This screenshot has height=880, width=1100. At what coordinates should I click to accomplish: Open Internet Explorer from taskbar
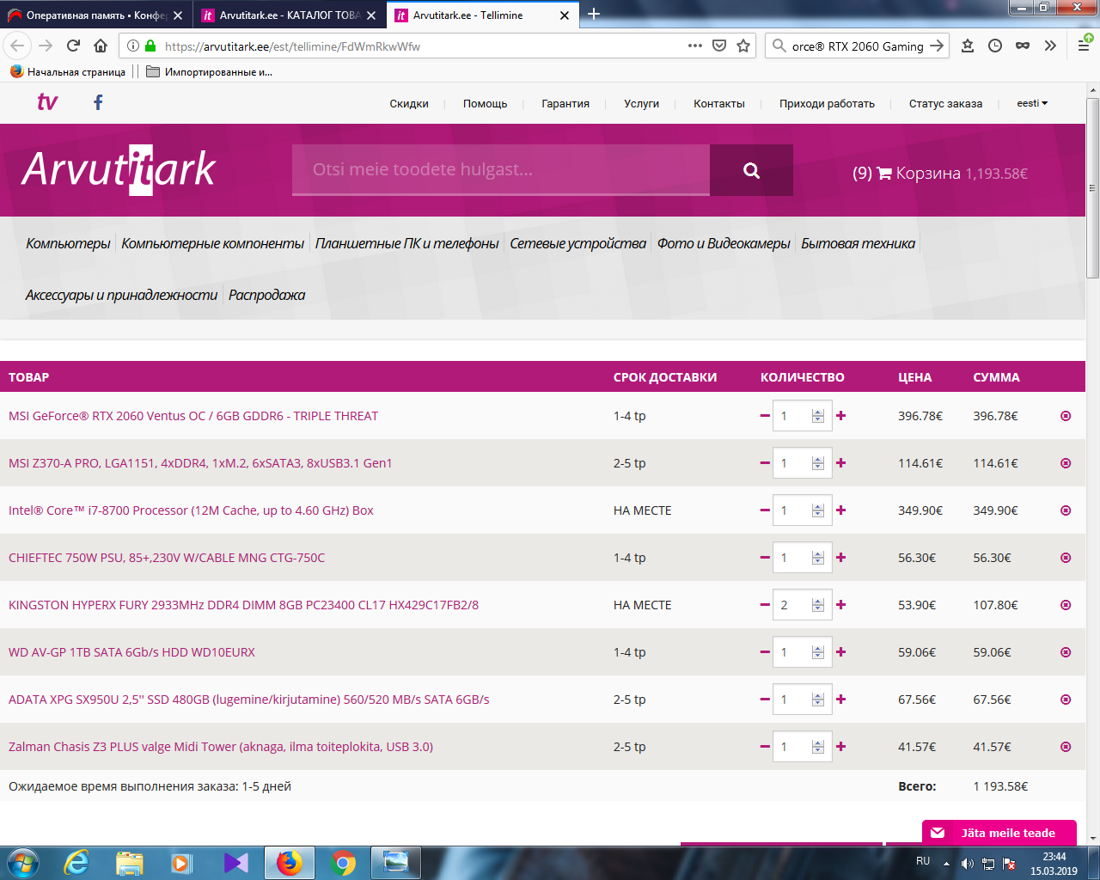(x=76, y=863)
